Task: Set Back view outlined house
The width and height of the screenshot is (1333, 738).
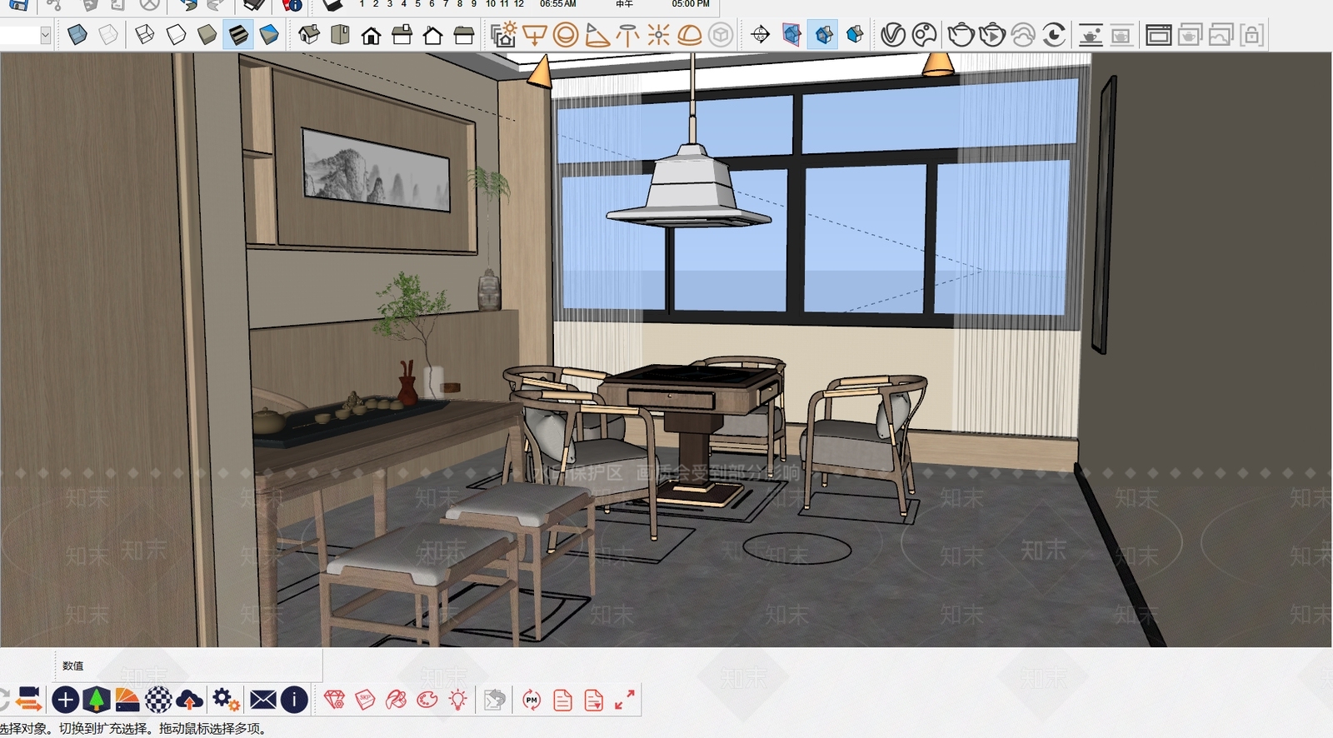Action: coord(432,35)
